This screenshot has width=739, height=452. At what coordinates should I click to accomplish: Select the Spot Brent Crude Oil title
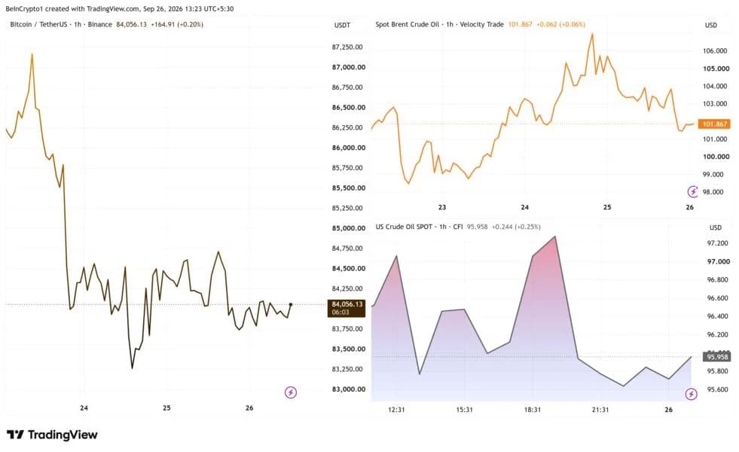click(408, 25)
